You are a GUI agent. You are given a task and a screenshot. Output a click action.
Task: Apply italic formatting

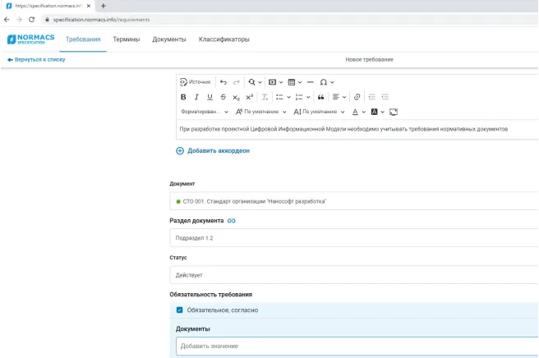pos(196,97)
